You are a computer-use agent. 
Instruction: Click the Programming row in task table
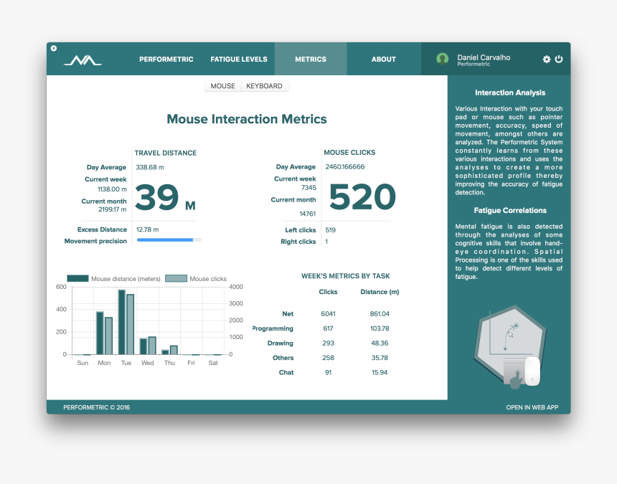pyautogui.click(x=326, y=328)
